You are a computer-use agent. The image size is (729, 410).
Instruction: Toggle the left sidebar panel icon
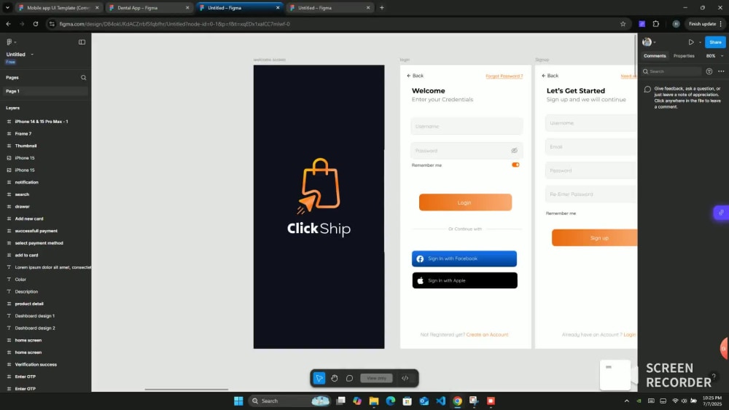[x=82, y=42]
